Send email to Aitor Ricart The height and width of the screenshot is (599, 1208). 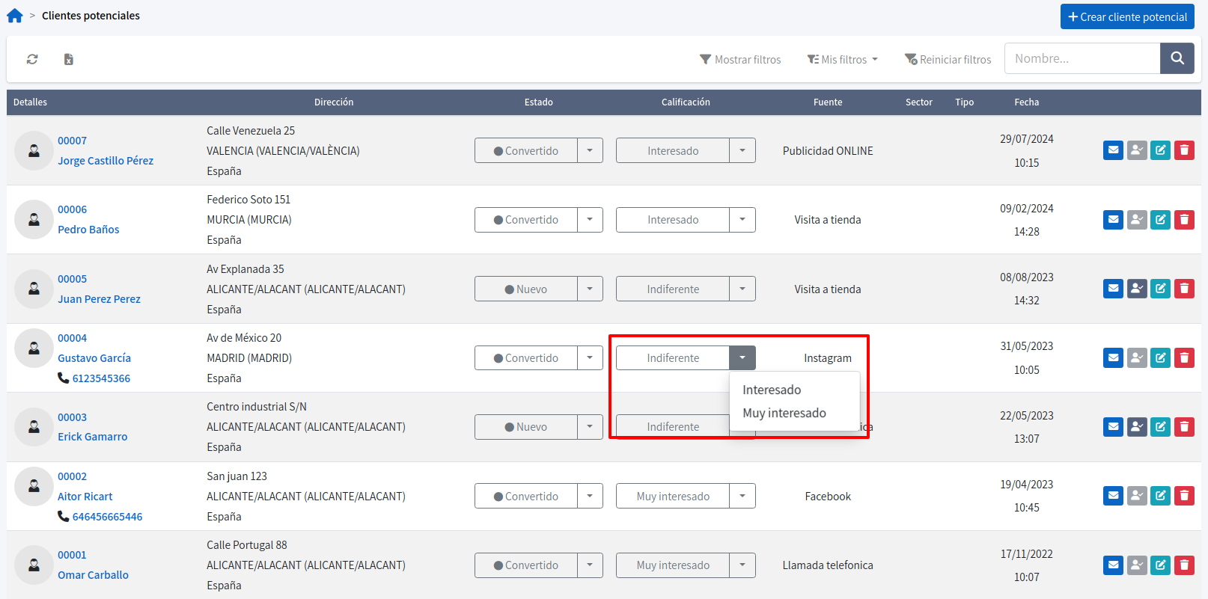(x=1114, y=496)
